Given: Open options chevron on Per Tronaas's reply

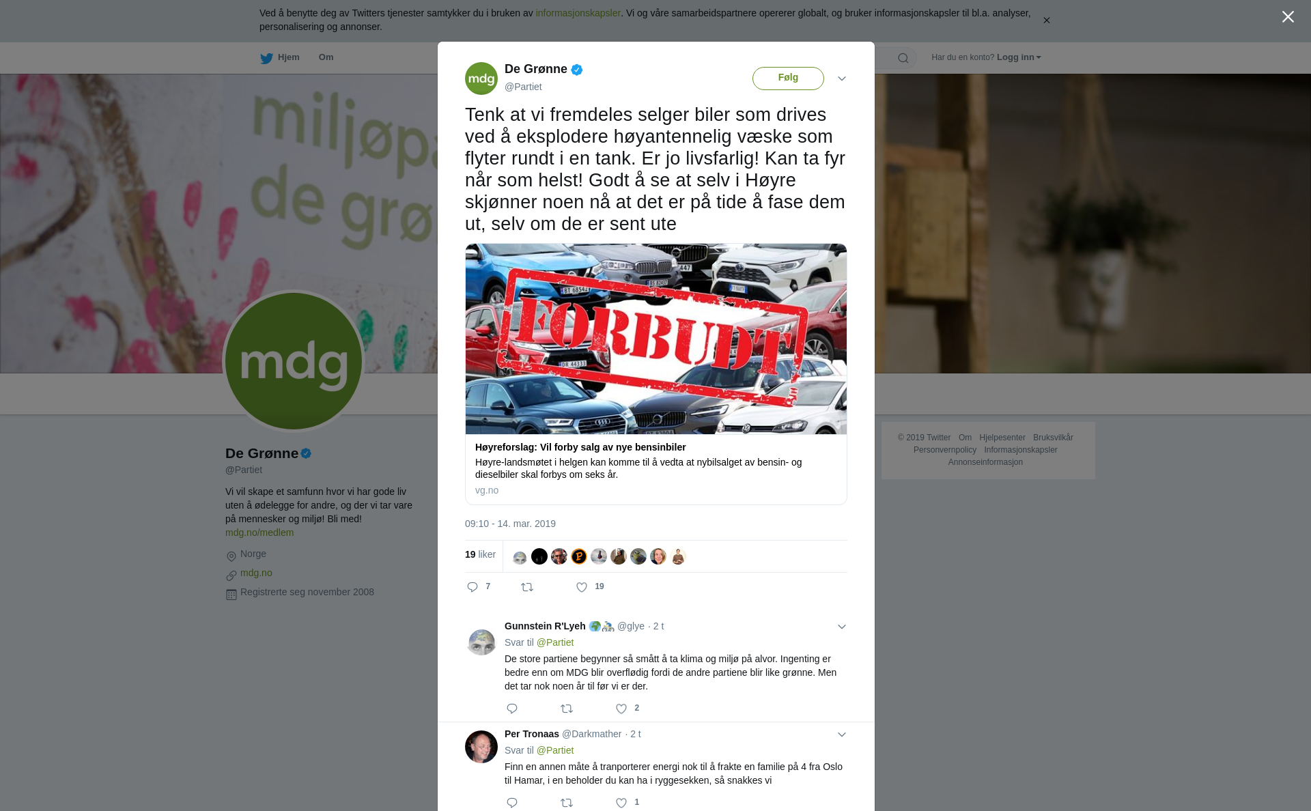Looking at the screenshot, I should (842, 735).
